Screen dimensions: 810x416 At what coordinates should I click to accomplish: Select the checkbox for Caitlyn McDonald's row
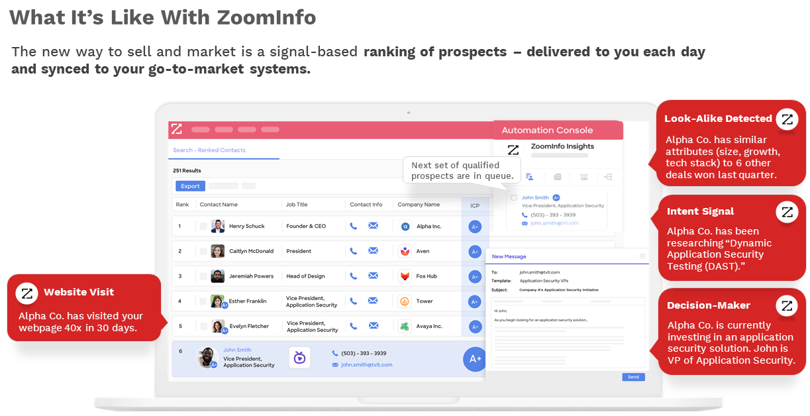coord(203,252)
